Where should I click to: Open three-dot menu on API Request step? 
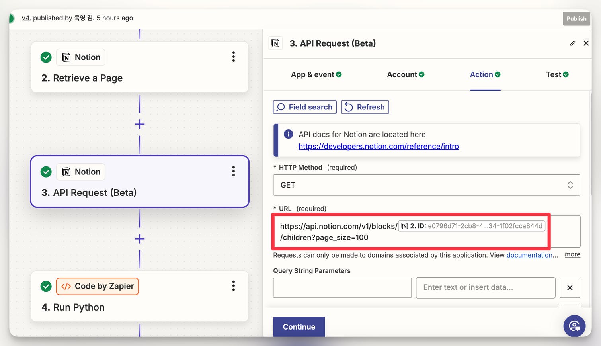pos(234,171)
